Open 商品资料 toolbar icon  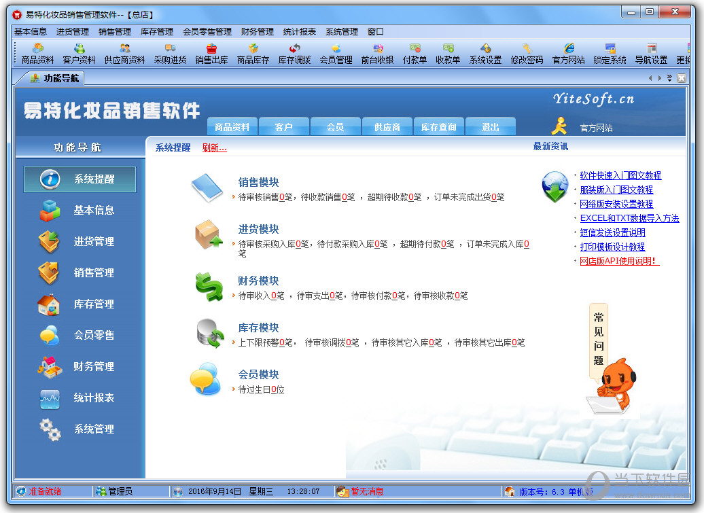tap(38, 54)
